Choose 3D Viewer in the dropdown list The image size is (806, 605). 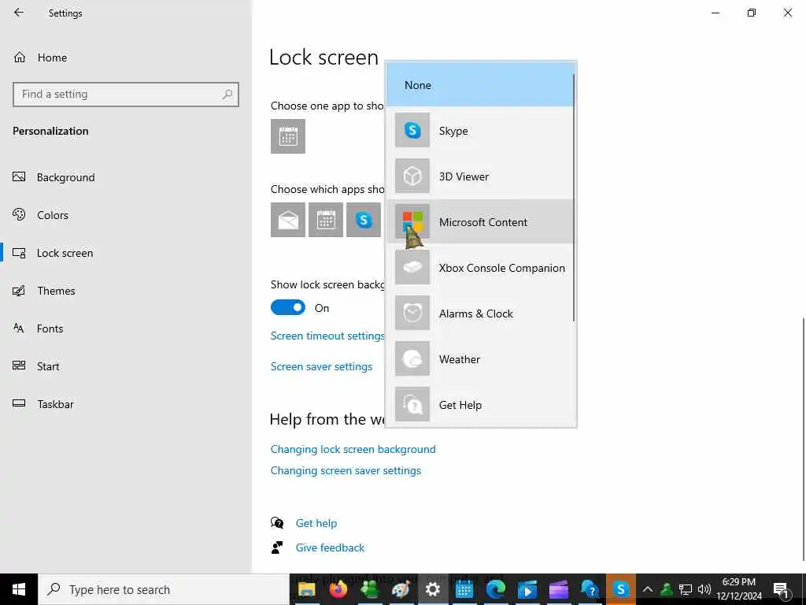(x=480, y=176)
